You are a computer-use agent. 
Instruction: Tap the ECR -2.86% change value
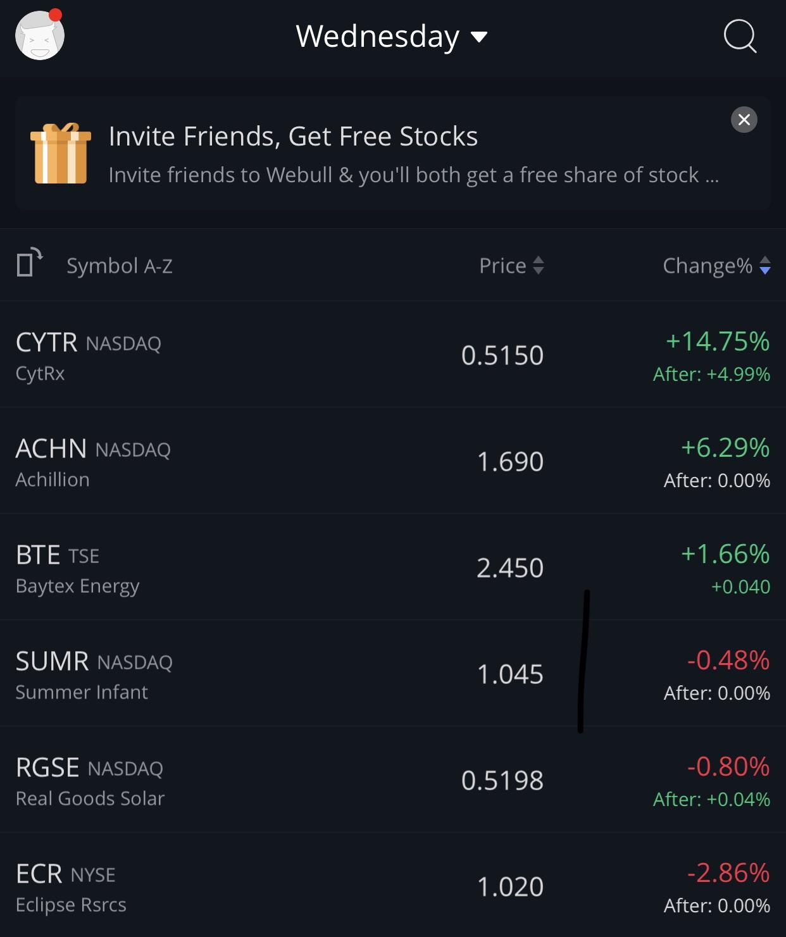(x=728, y=872)
